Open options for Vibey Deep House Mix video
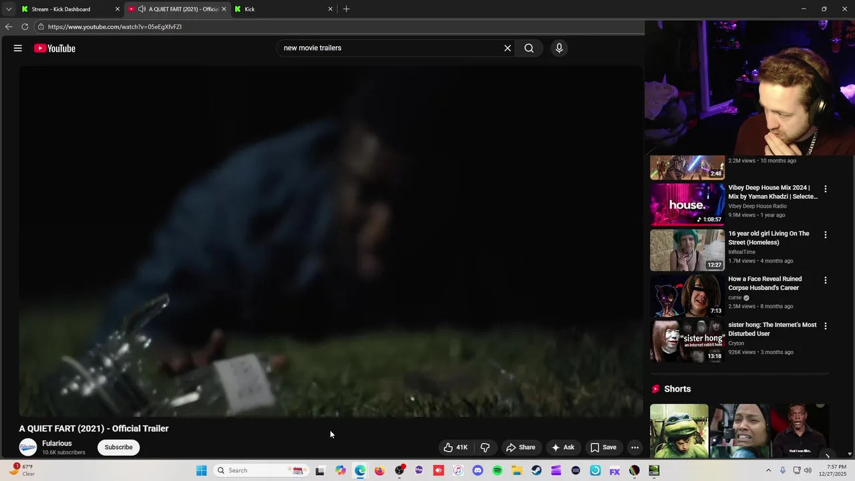Image resolution: width=855 pixels, height=481 pixels. 826,189
